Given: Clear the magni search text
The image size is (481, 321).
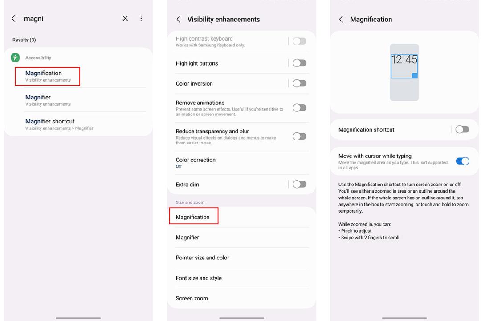Looking at the screenshot, I should point(125,18).
